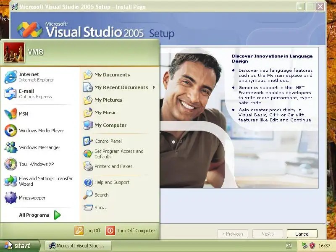Launch the Minesweeper mine icon
Screen dimensions: 336x252
[10, 198]
